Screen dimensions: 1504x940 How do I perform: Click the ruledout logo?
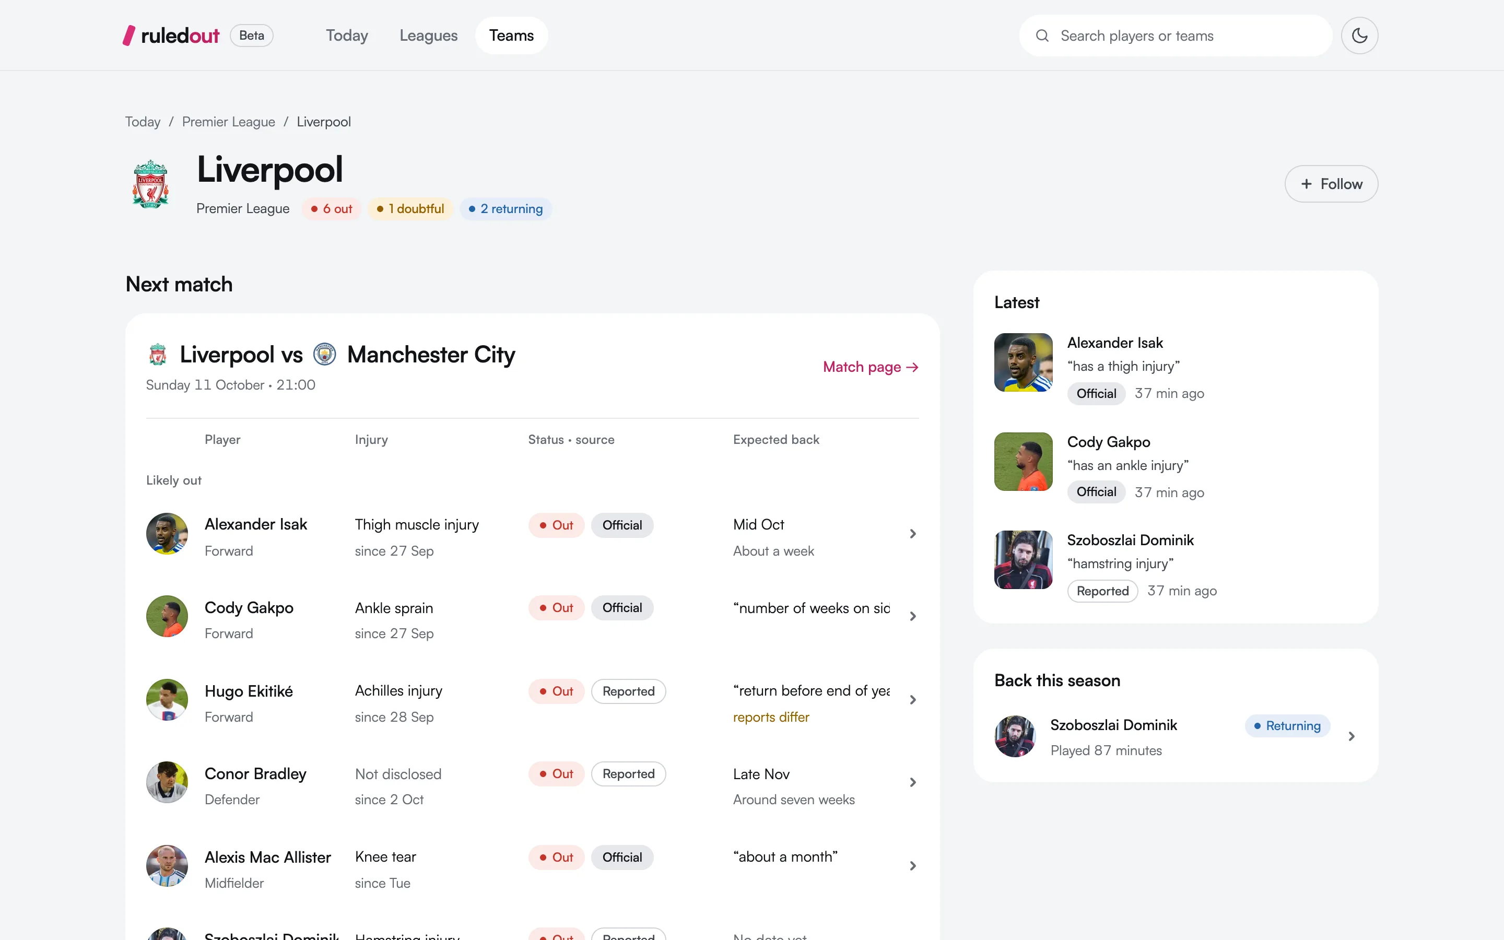click(x=171, y=36)
